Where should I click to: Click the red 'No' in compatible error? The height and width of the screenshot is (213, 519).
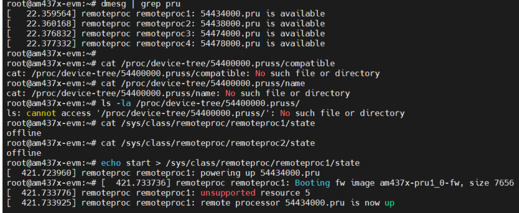point(260,74)
